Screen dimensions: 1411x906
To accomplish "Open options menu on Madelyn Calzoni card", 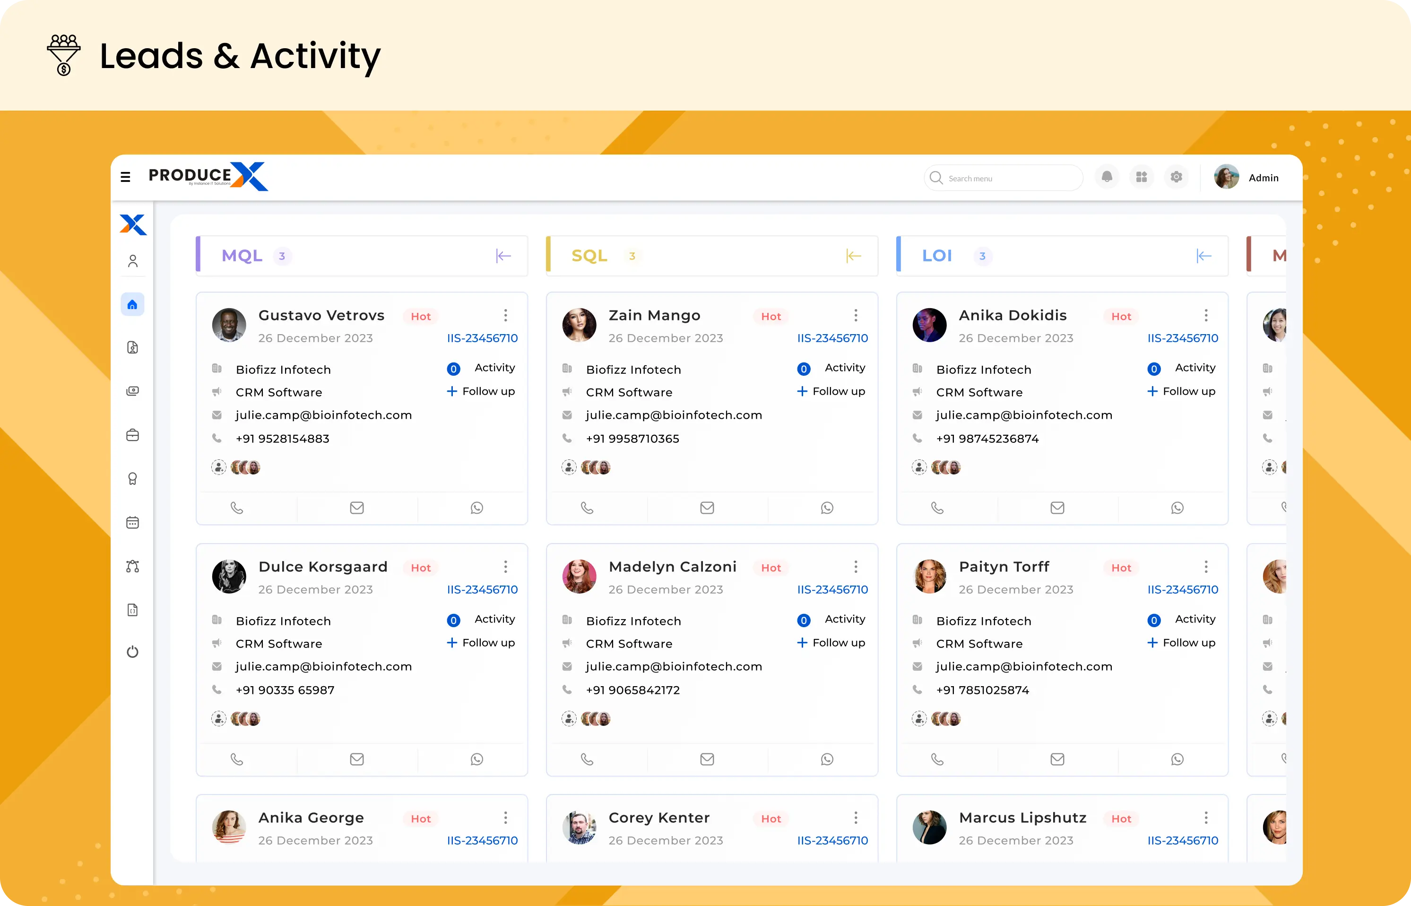I will click(x=856, y=567).
